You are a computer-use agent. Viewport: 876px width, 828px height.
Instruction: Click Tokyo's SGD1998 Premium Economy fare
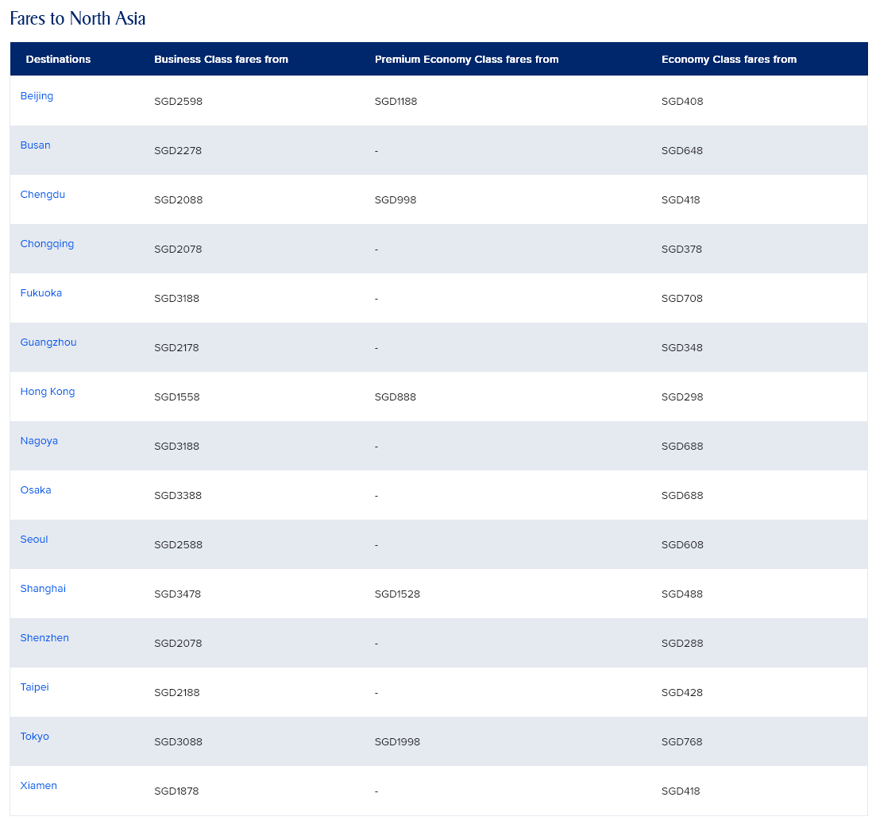397,742
